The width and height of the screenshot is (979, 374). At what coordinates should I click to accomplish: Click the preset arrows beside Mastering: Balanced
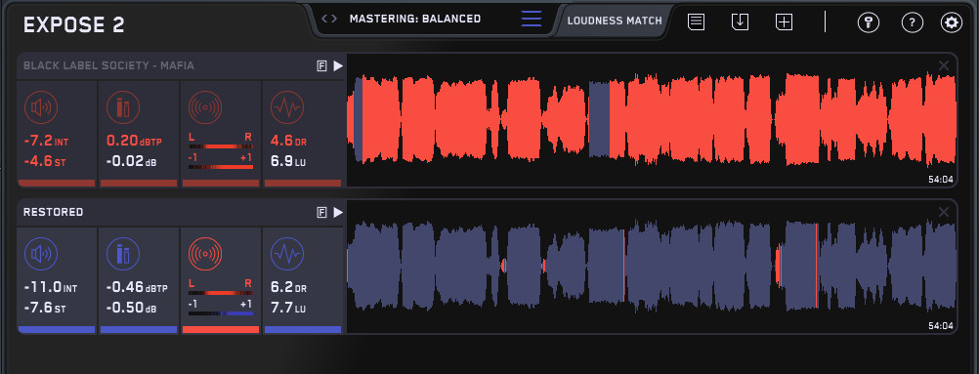[329, 19]
